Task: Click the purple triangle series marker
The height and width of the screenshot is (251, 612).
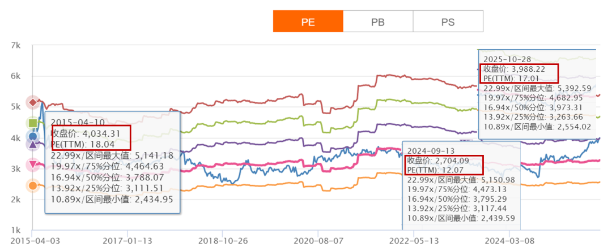Action: [x=33, y=145]
